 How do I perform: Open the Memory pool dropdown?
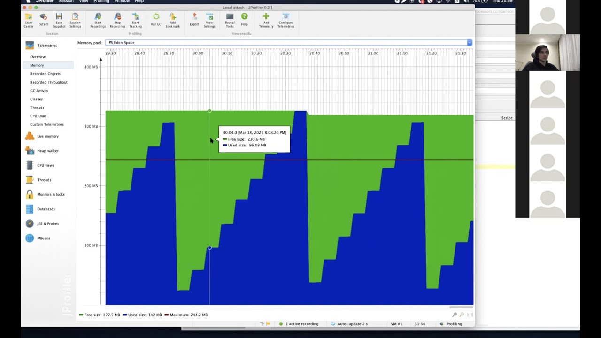(289, 43)
